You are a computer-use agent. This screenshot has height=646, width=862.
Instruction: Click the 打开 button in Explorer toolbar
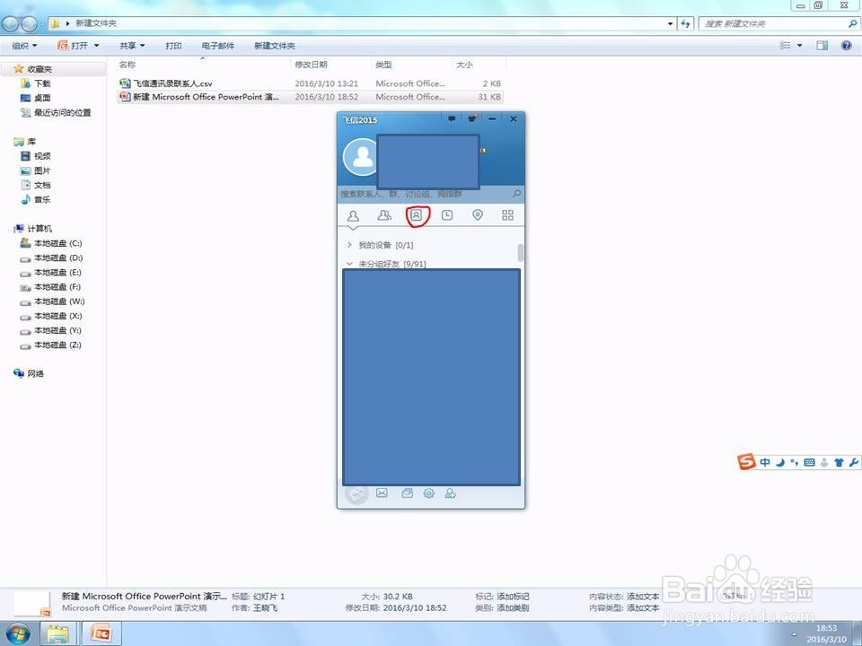(x=73, y=46)
